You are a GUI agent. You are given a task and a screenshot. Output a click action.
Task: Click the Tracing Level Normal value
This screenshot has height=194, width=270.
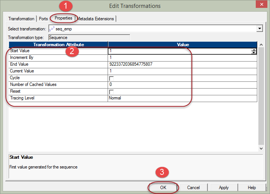click(x=182, y=98)
